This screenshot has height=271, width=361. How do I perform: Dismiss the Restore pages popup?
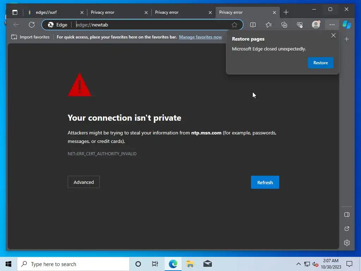334,36
